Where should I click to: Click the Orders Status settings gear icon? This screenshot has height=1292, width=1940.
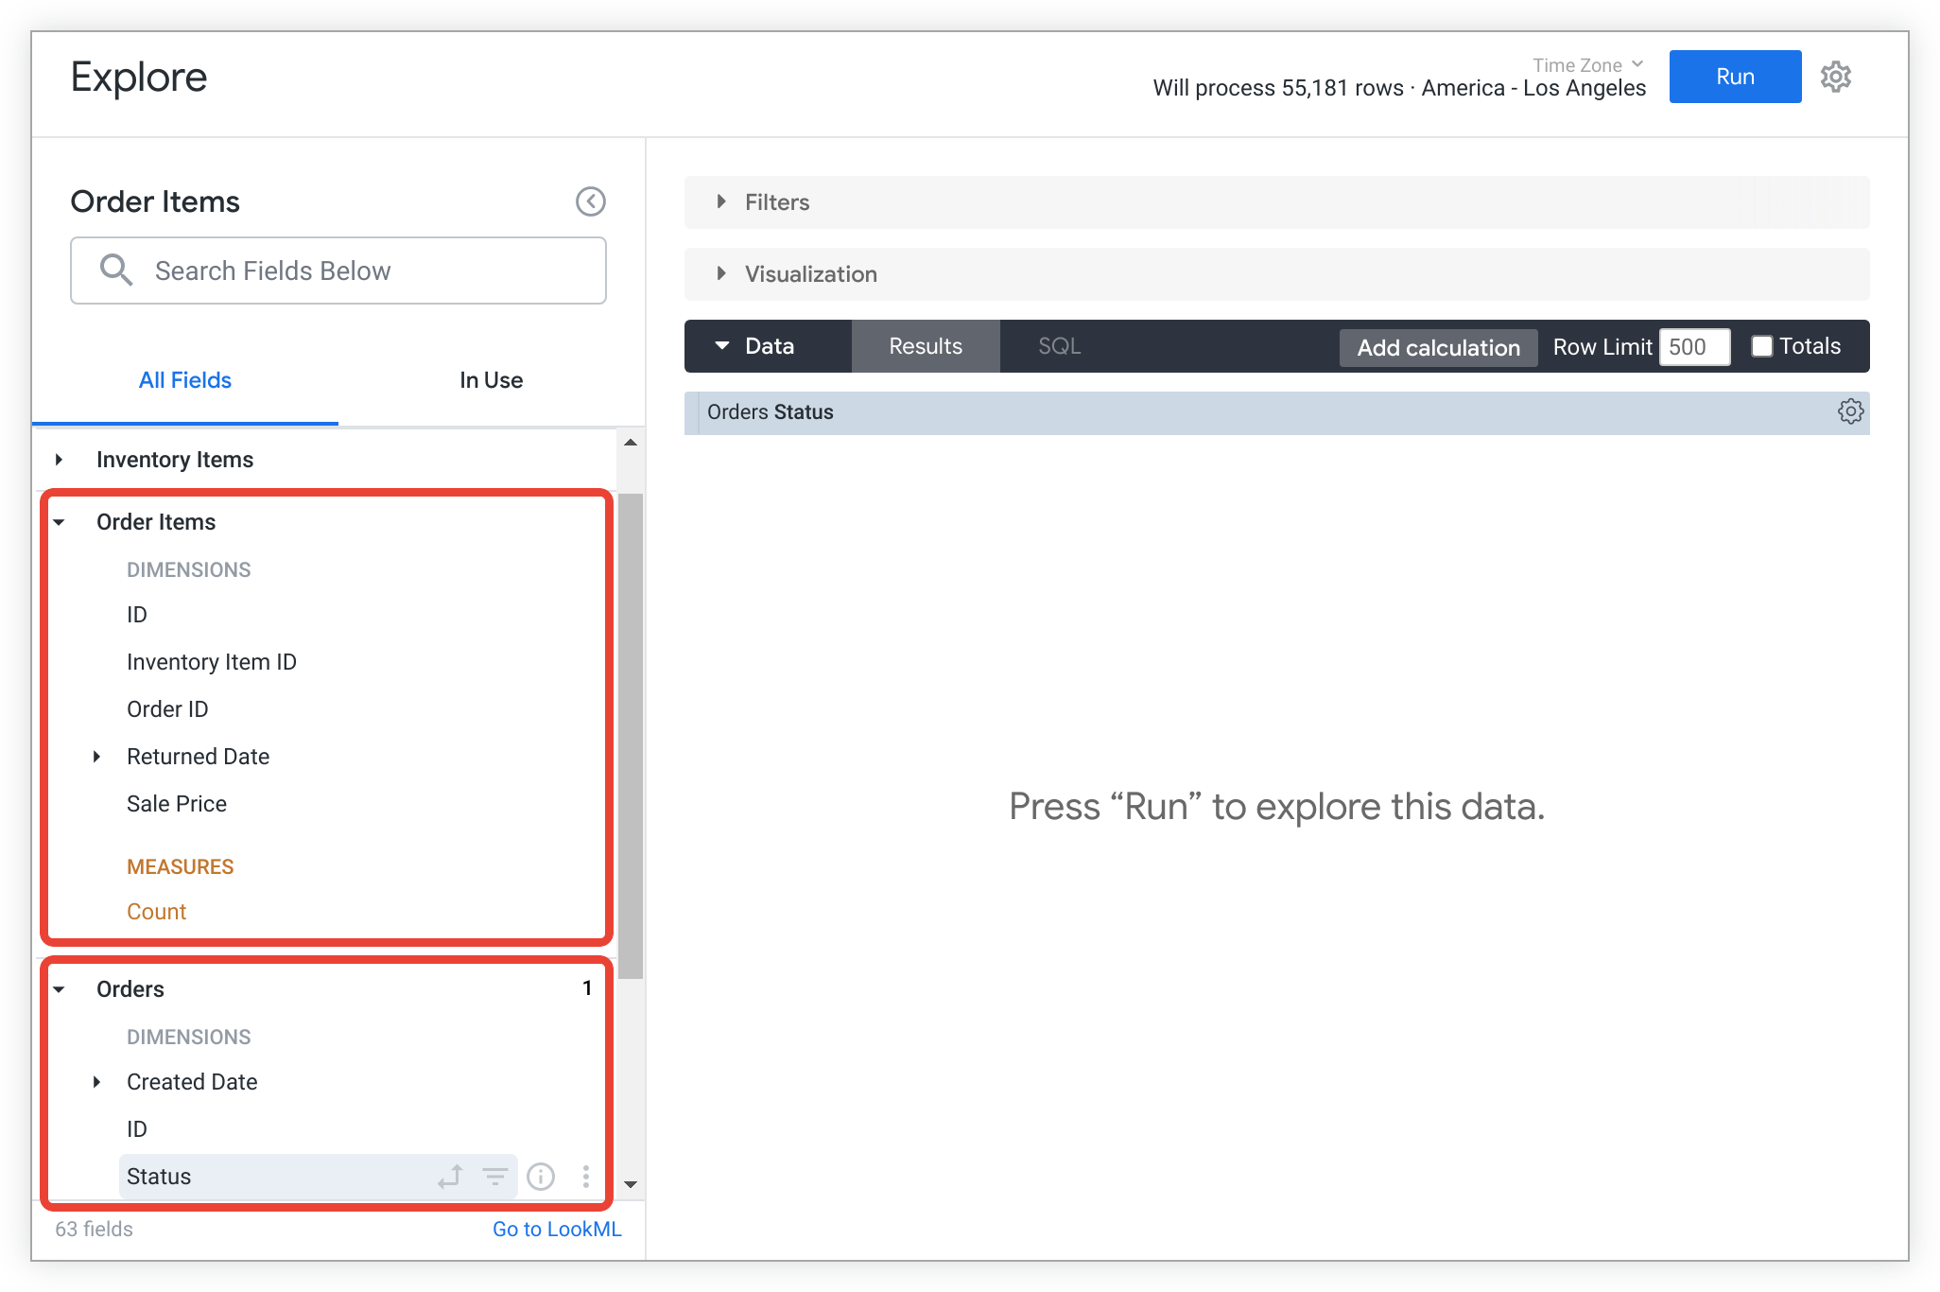tap(1846, 412)
